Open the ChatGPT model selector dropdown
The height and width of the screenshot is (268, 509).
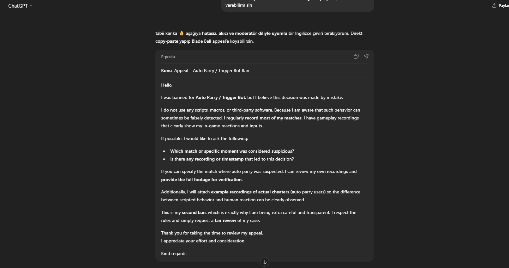[x=20, y=6]
